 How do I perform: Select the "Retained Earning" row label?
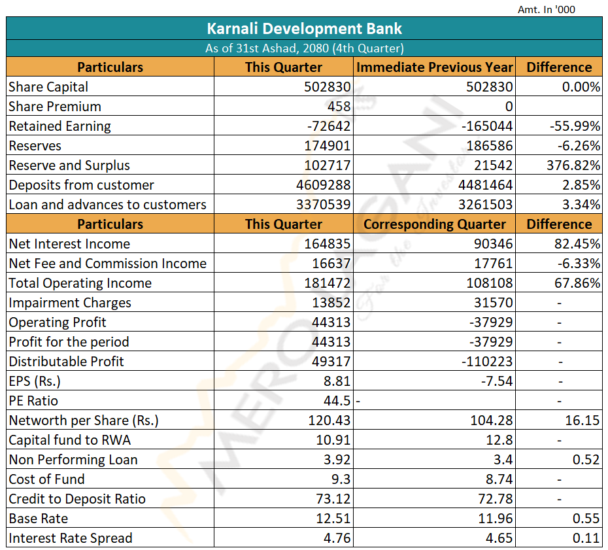pos(59,126)
